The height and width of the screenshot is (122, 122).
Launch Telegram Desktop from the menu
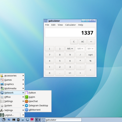(38, 106)
